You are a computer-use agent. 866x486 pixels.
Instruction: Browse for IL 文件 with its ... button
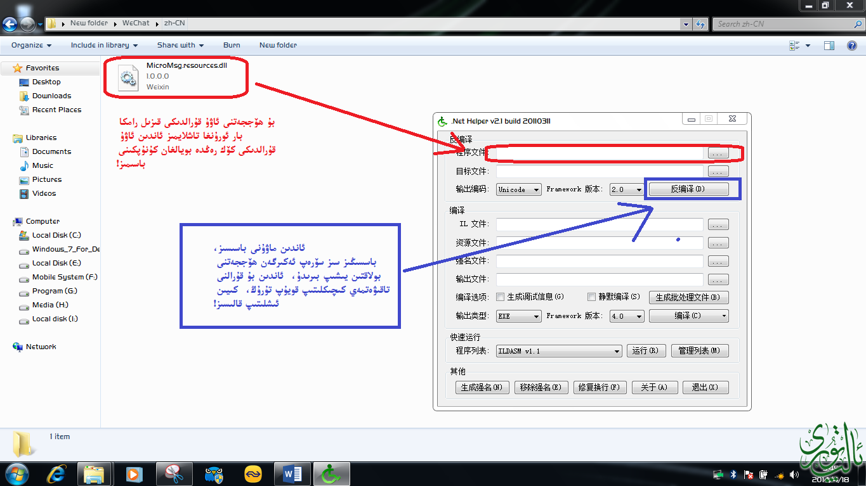pyautogui.click(x=718, y=224)
